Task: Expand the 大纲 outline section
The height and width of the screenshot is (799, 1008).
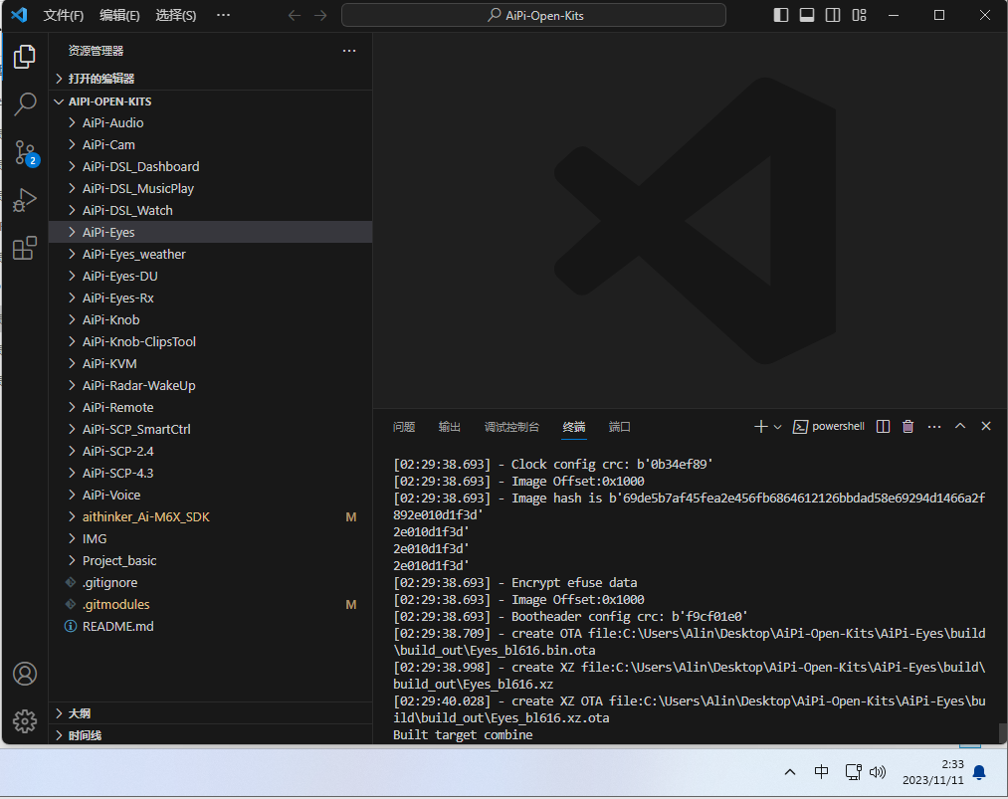Action: pyautogui.click(x=211, y=713)
